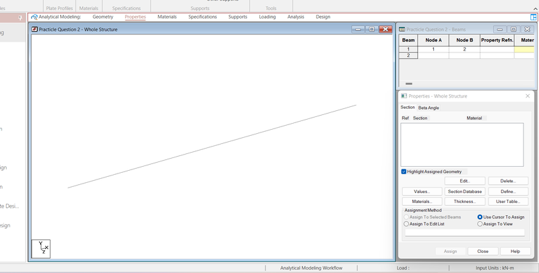The width and height of the screenshot is (539, 273).
Task: Open the Values... button
Action: click(422, 192)
